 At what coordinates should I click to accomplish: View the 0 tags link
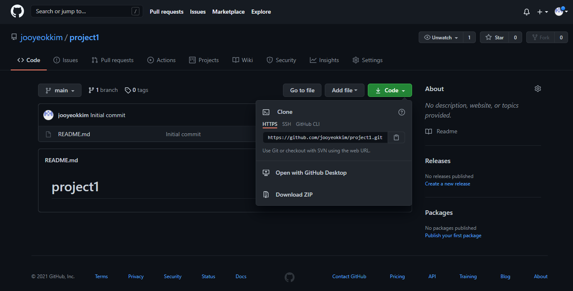coord(137,90)
